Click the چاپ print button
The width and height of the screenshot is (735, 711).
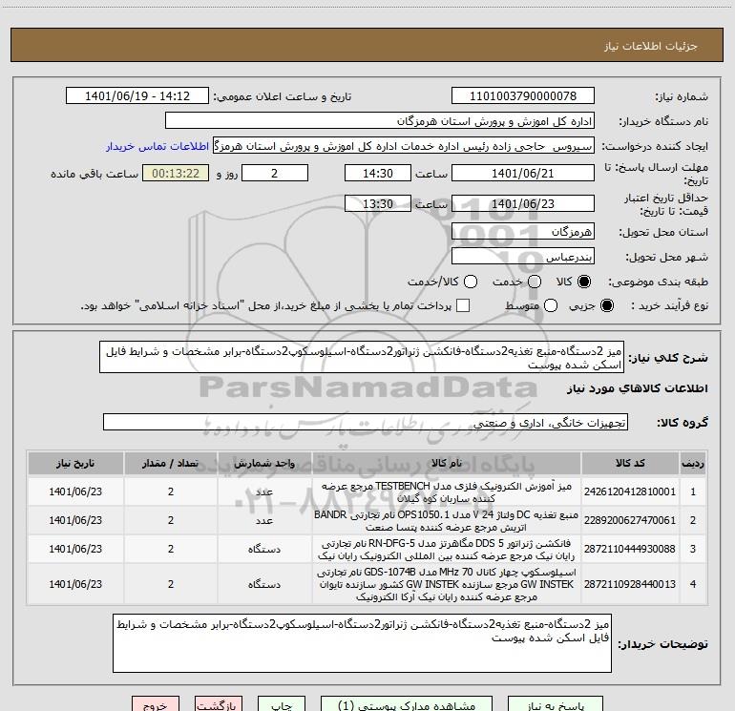click(x=282, y=704)
